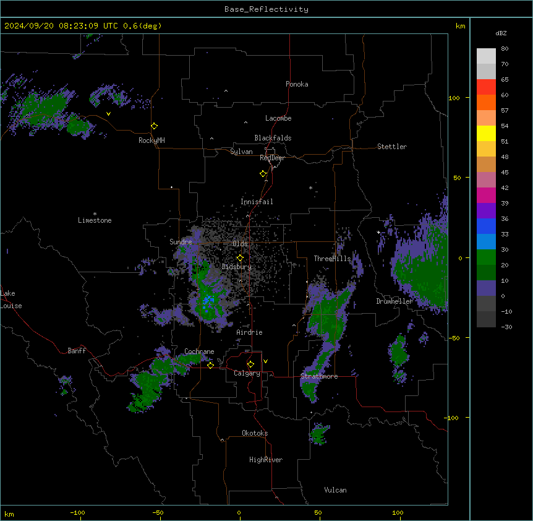The image size is (533, 521).
Task: Click the HighRiver label
Action: [x=266, y=460]
